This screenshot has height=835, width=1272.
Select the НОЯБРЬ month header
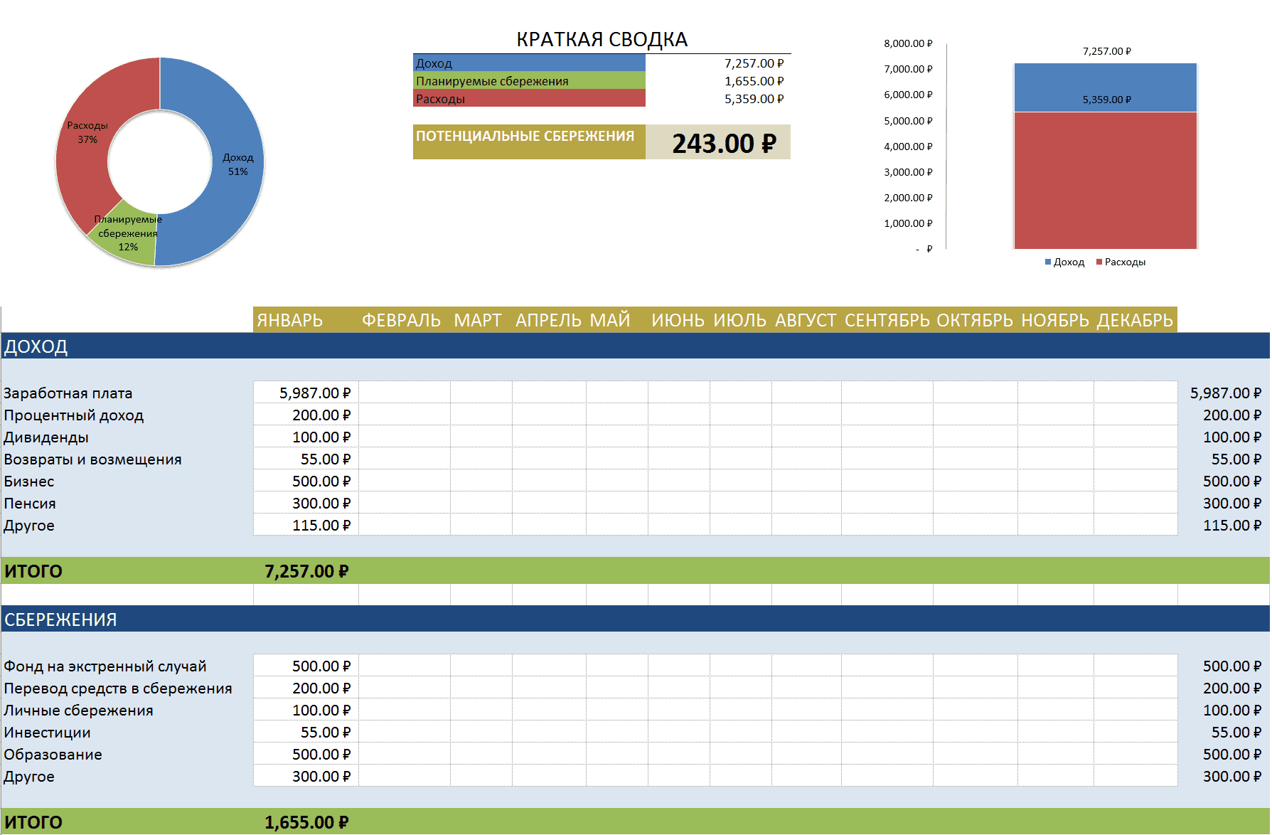(1055, 320)
